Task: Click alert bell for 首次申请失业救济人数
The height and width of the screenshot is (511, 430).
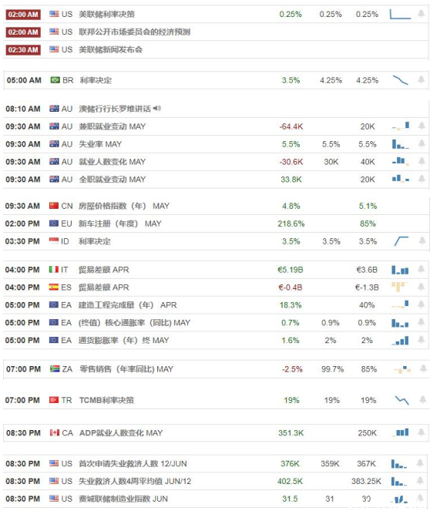Action: click(x=420, y=462)
